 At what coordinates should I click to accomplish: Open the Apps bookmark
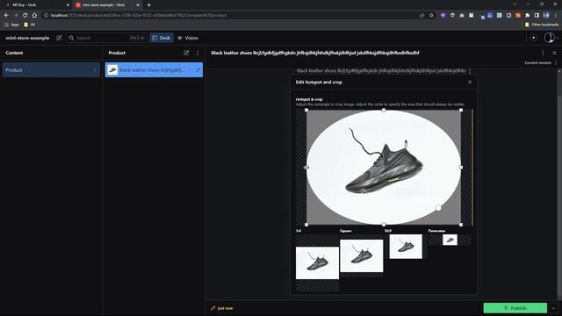coord(12,25)
